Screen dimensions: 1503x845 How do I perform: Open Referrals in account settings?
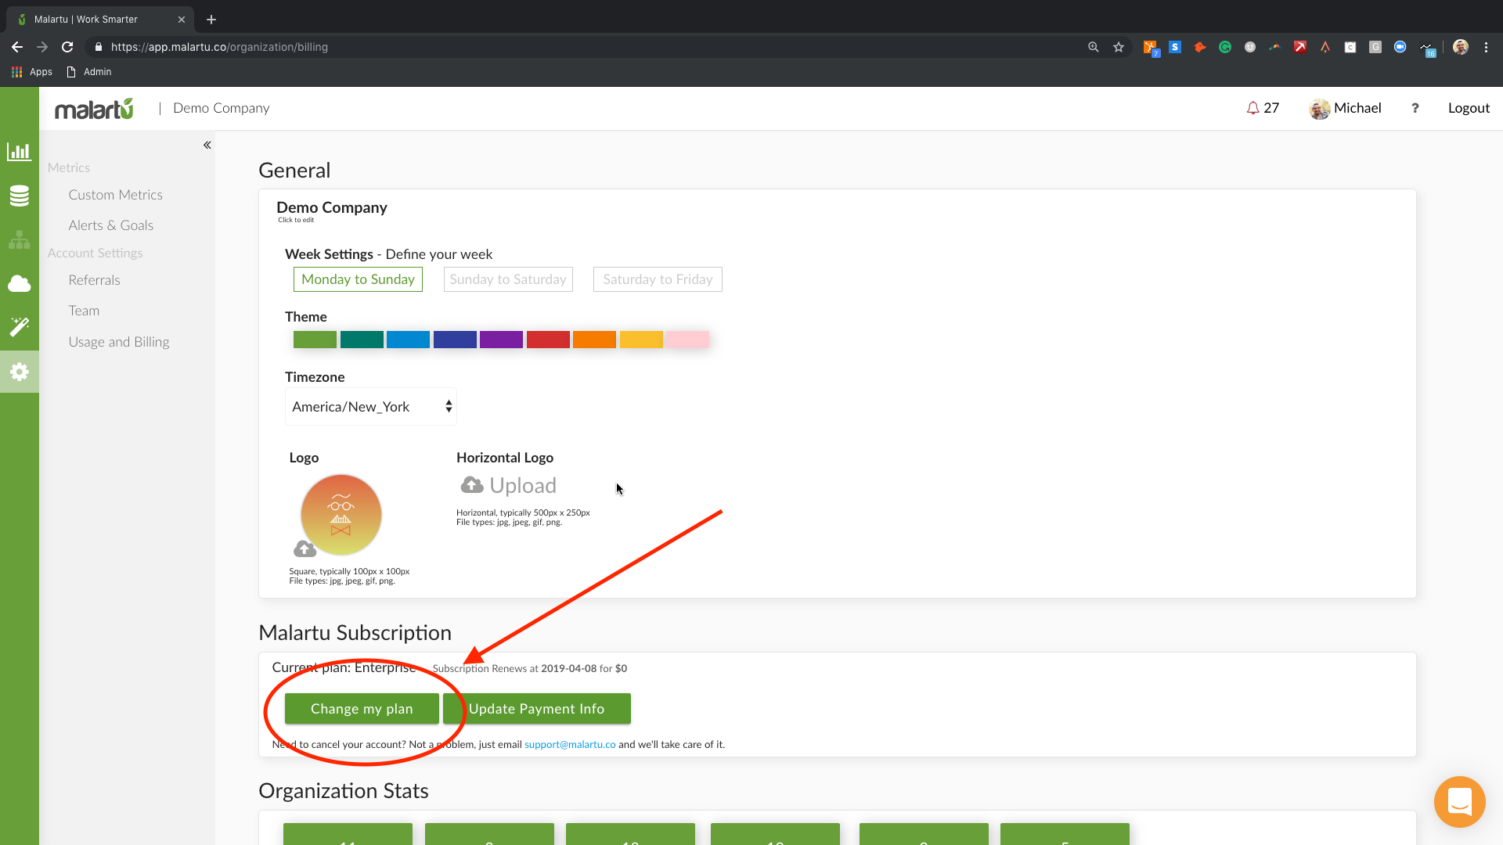point(94,280)
